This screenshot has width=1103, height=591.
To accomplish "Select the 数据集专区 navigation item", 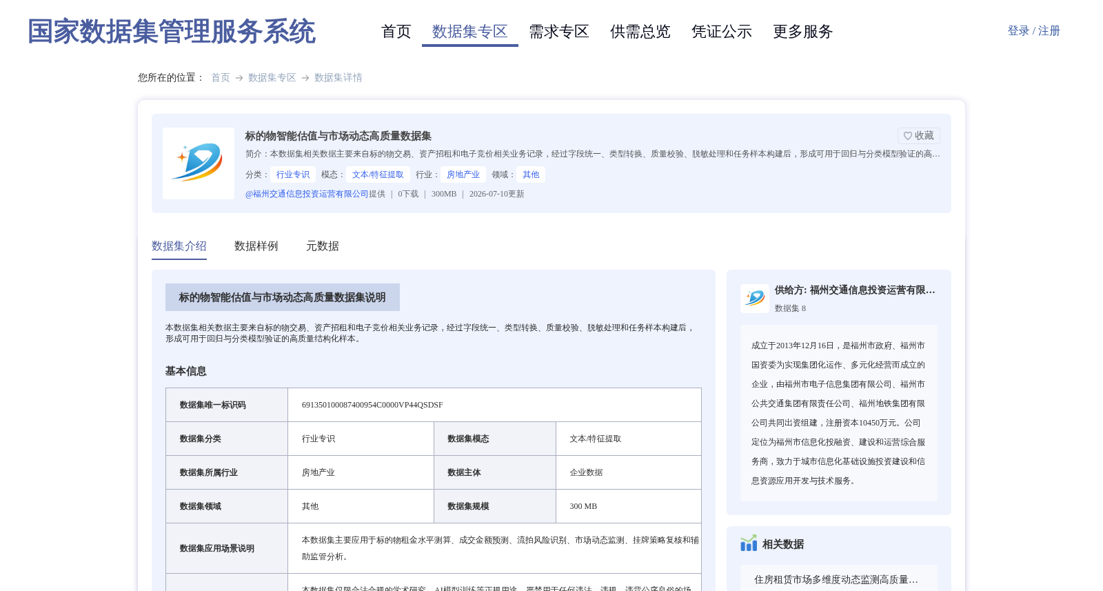I will [470, 32].
